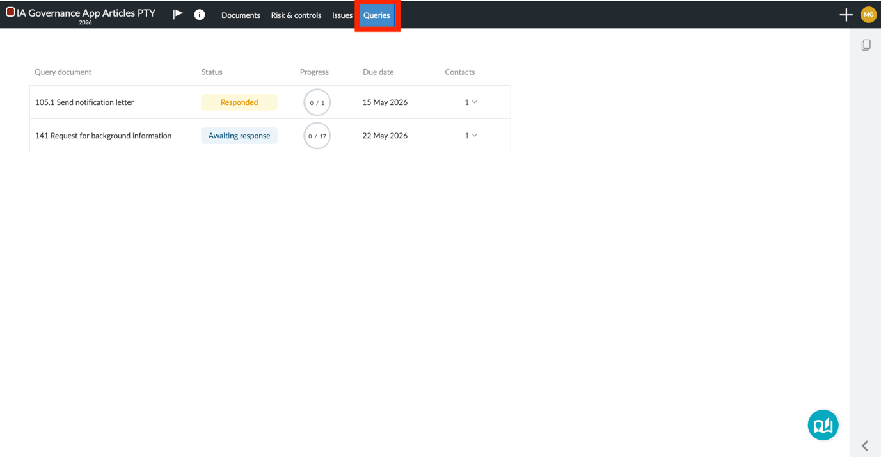Click the Progress column header
Screen dimensions: 881x457
pos(314,72)
